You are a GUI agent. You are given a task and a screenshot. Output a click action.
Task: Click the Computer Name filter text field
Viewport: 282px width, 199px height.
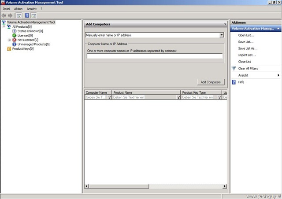click(96, 97)
